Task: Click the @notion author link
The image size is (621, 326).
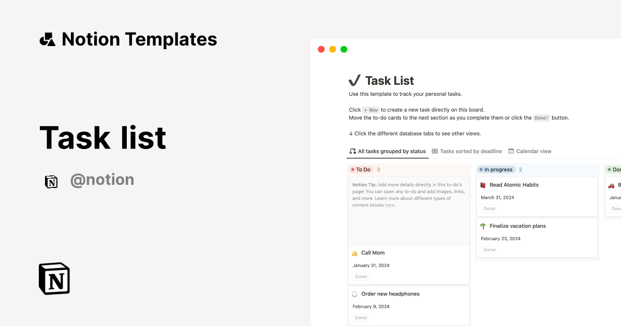Action: click(x=102, y=180)
